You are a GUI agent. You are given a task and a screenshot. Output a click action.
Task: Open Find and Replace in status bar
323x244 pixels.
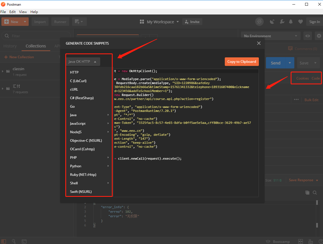point(14,241)
